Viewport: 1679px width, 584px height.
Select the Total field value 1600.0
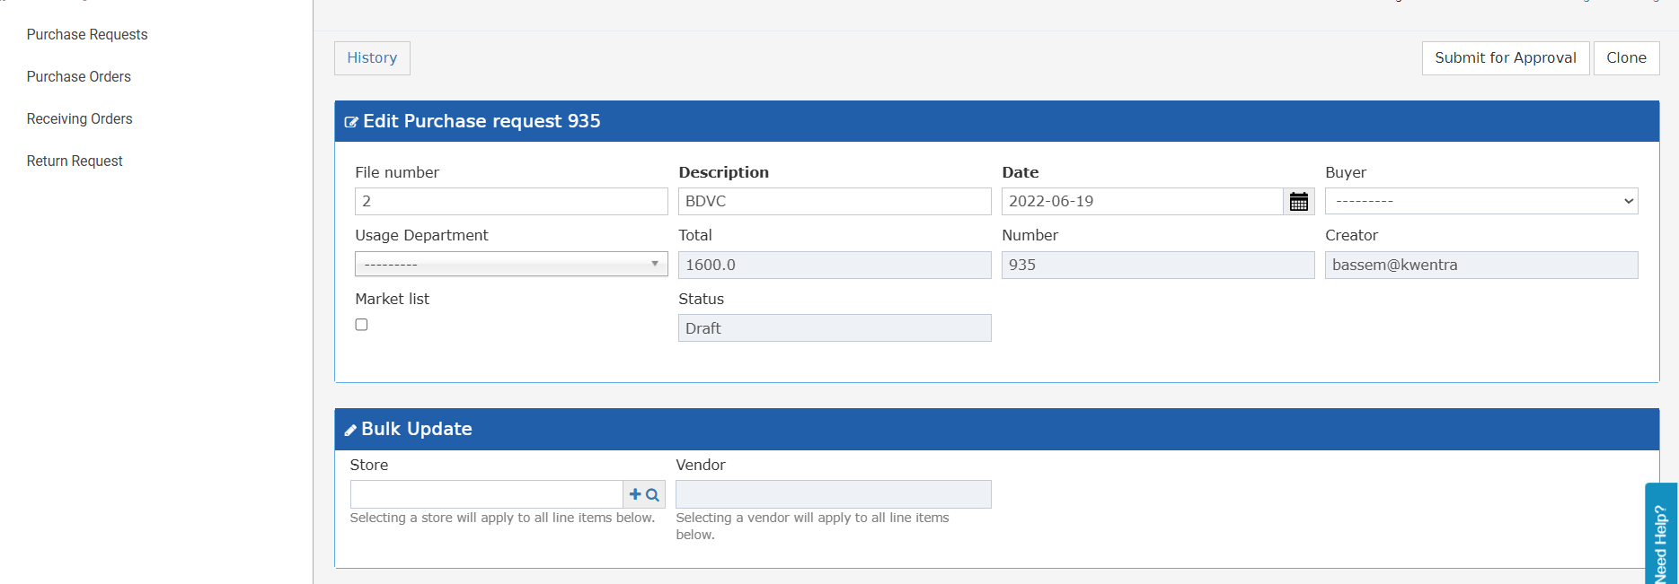[835, 265]
